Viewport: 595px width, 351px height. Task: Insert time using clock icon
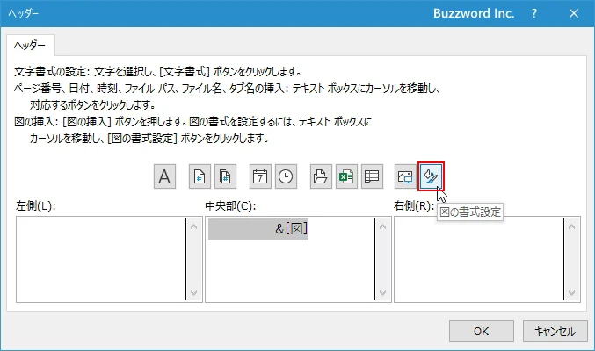coord(286,176)
